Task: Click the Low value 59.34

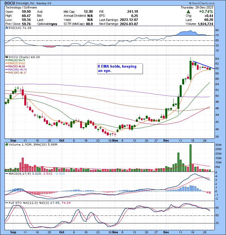Action: pyautogui.click(x=26, y=20)
